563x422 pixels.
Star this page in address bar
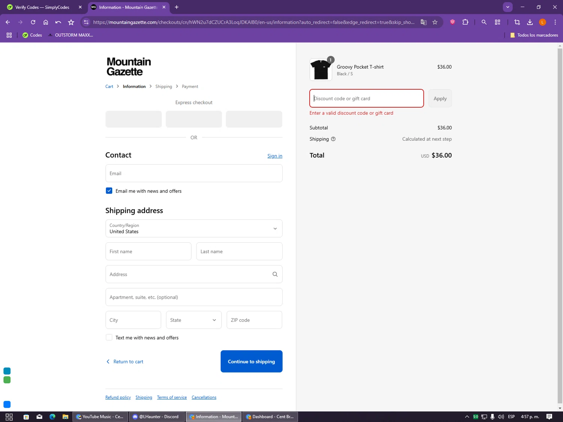point(435,22)
